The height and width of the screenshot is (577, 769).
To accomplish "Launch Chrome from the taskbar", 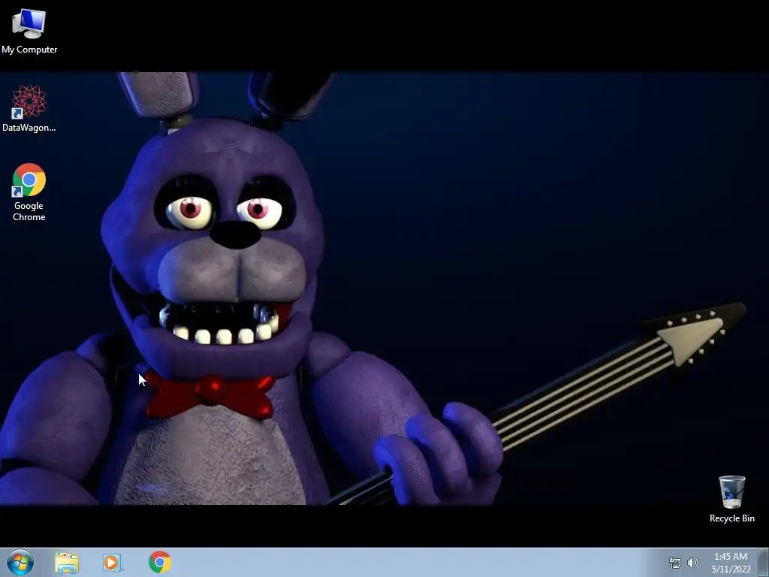I will tap(160, 562).
